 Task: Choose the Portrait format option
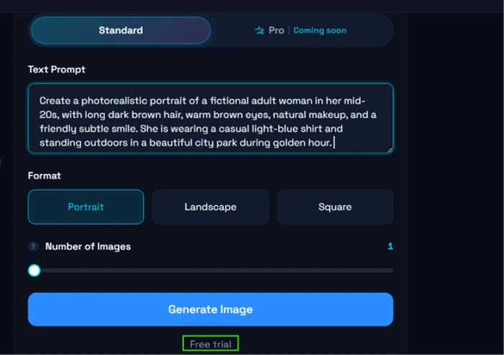86,207
